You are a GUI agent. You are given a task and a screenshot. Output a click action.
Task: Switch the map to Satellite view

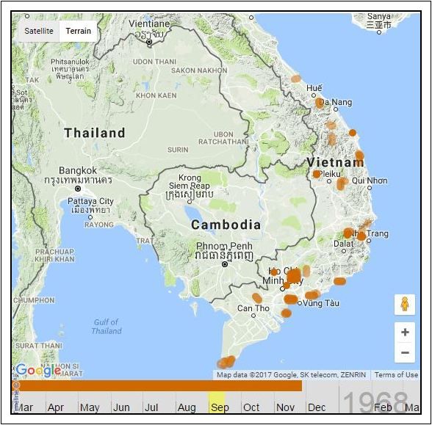(39, 31)
